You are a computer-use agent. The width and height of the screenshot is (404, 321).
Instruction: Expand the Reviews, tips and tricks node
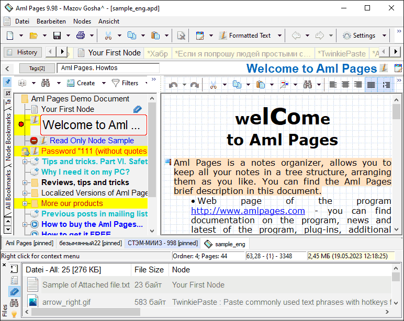[x=25, y=182]
